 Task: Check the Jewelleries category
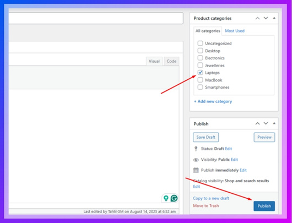click(x=200, y=66)
